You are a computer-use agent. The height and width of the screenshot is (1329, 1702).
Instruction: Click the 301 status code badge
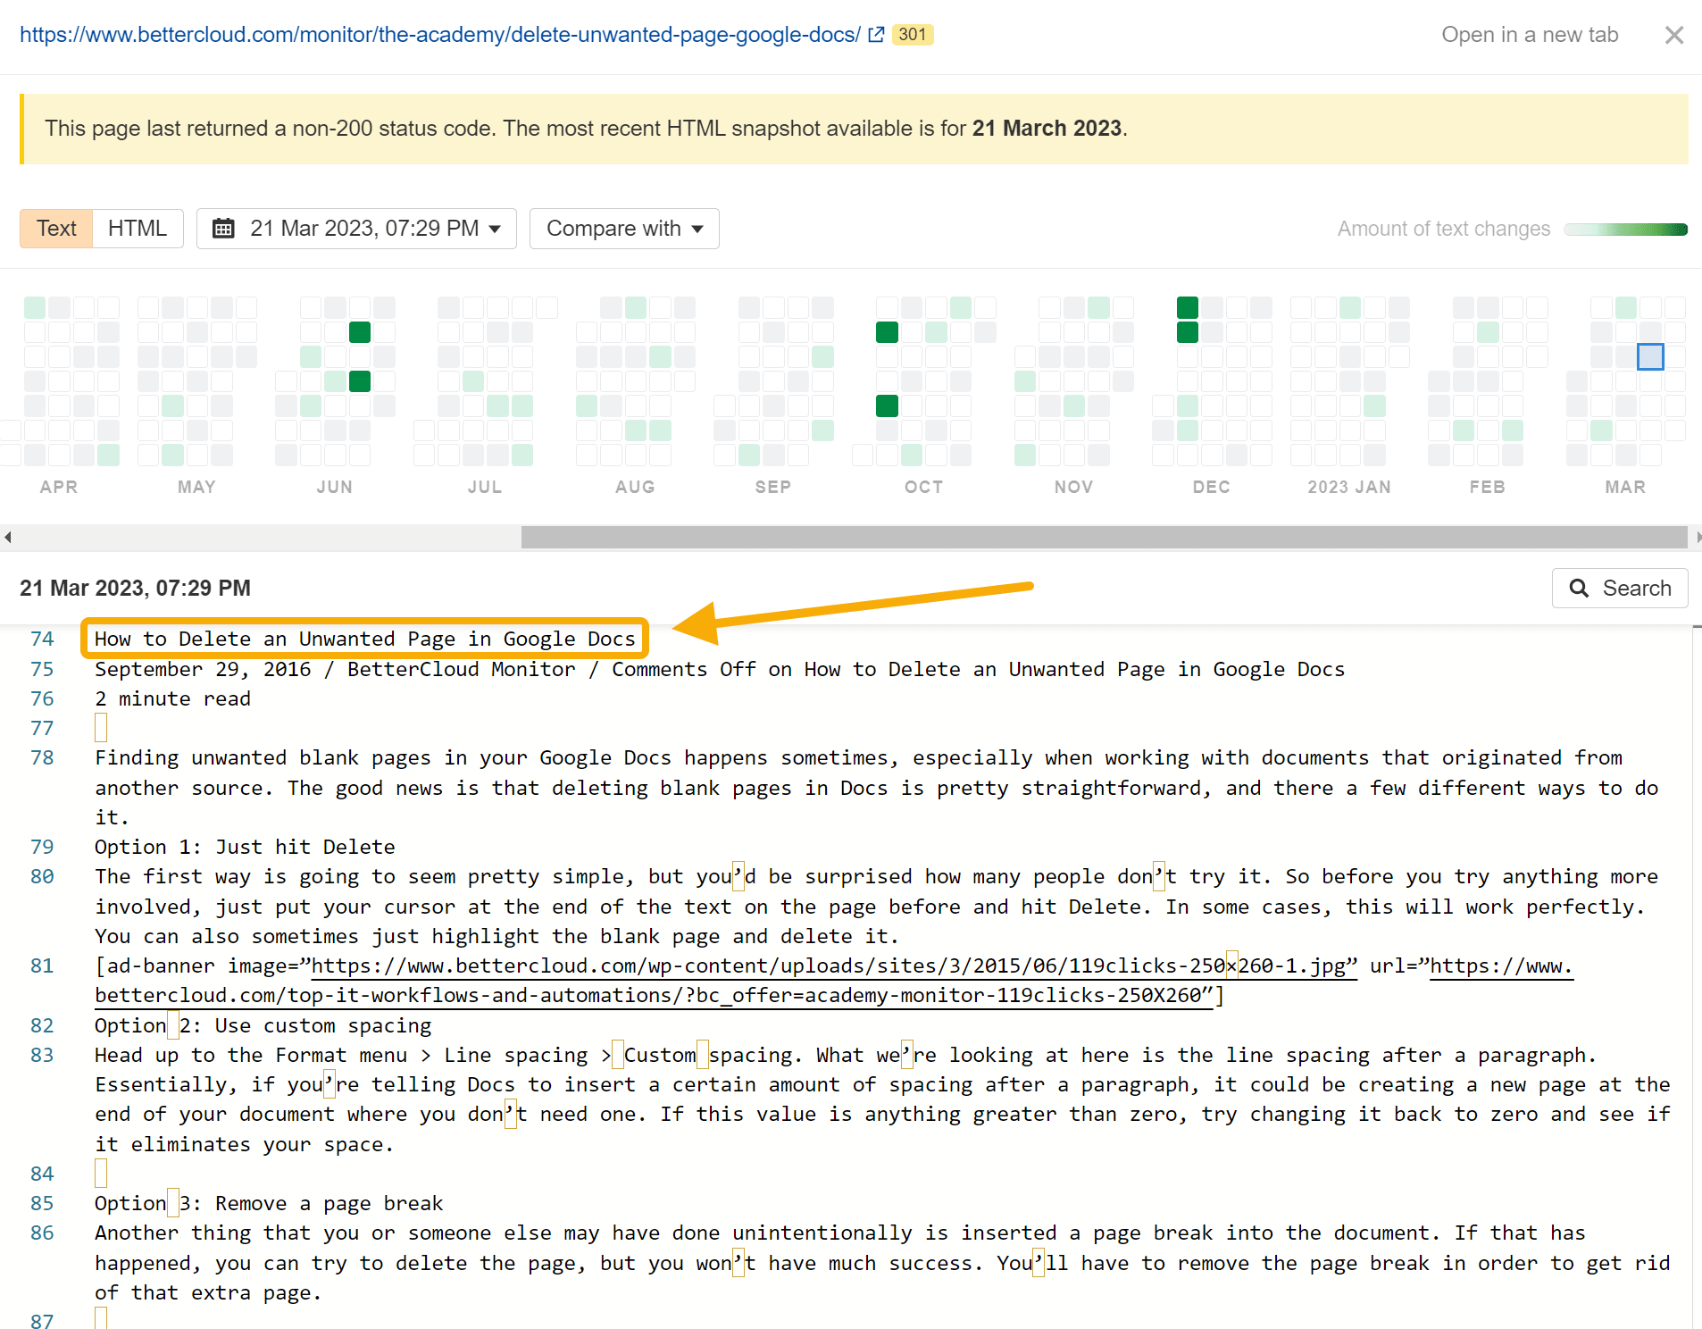(x=912, y=35)
